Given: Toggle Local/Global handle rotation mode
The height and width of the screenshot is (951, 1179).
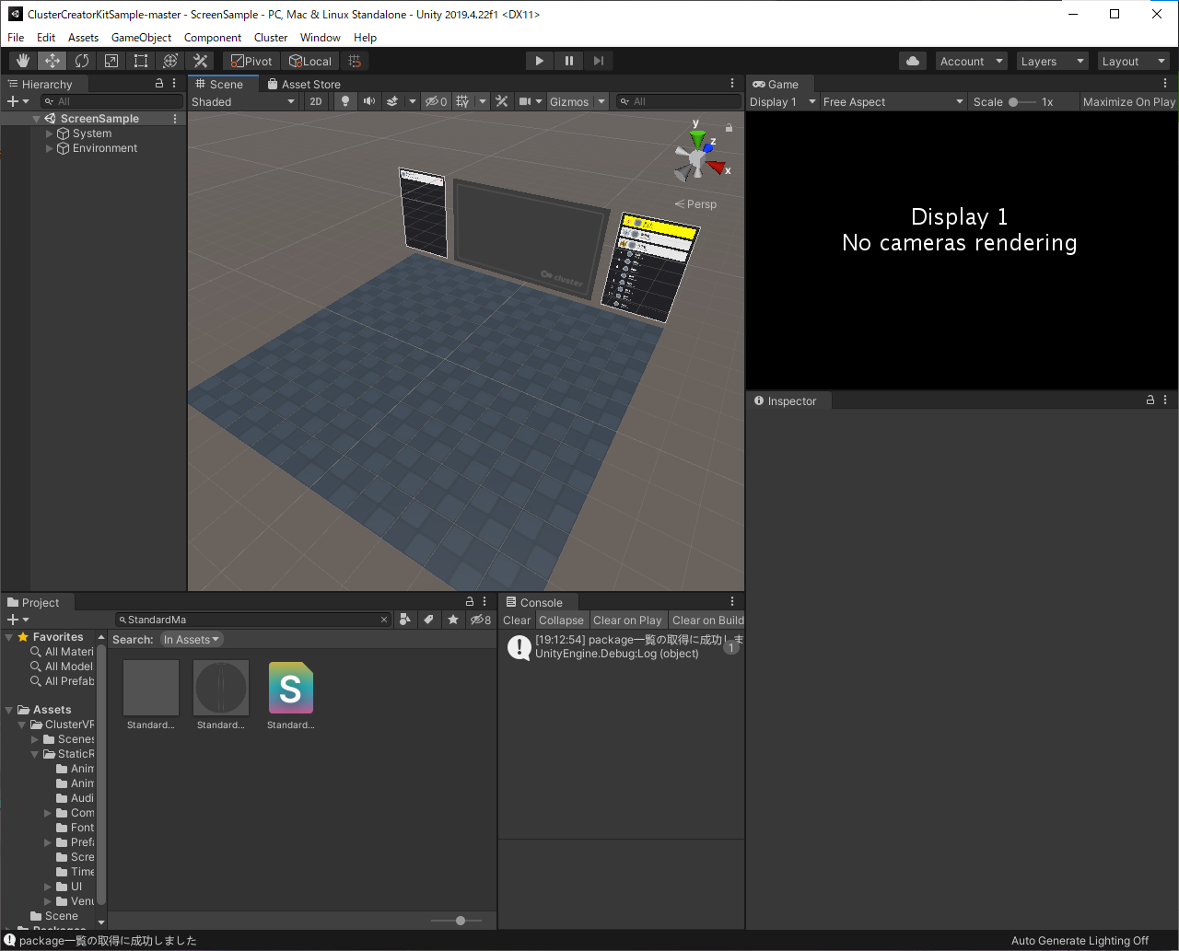Looking at the screenshot, I should (310, 60).
